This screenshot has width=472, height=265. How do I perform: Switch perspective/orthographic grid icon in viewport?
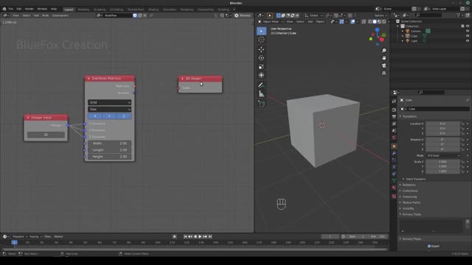tap(383, 73)
